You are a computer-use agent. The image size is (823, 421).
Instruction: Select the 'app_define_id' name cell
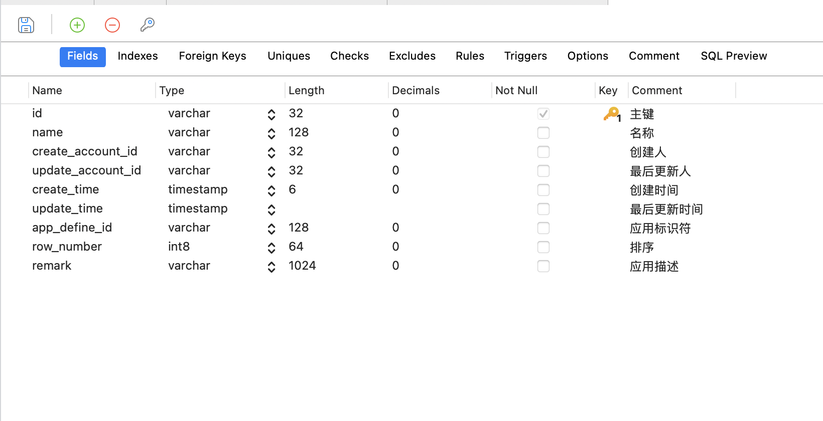[x=72, y=228]
